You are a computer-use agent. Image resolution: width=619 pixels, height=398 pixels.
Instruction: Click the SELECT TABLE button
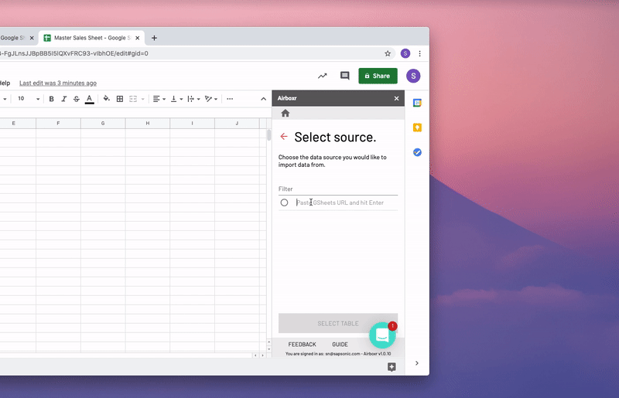(x=338, y=324)
